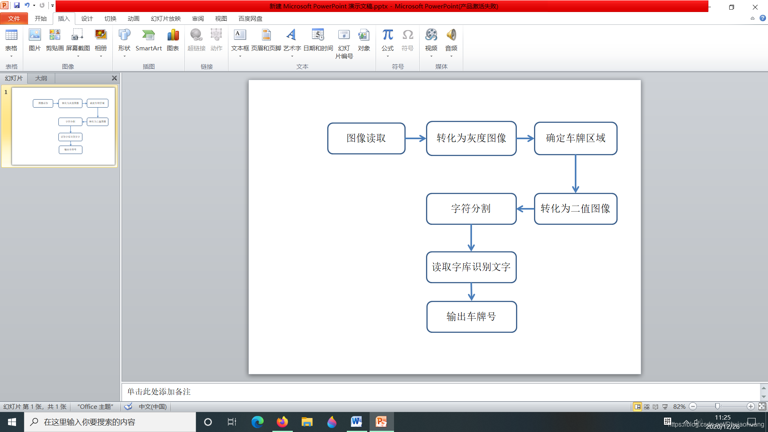
Task: Switch to the Outline pane tab
Action: 41,78
